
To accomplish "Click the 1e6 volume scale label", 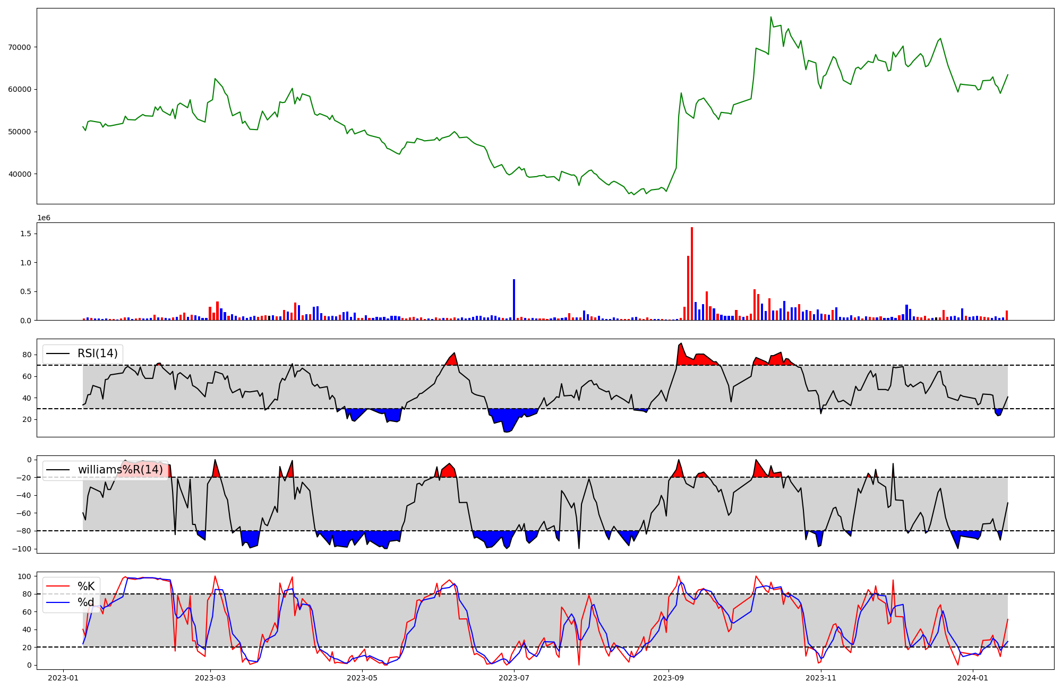I will 44,218.
